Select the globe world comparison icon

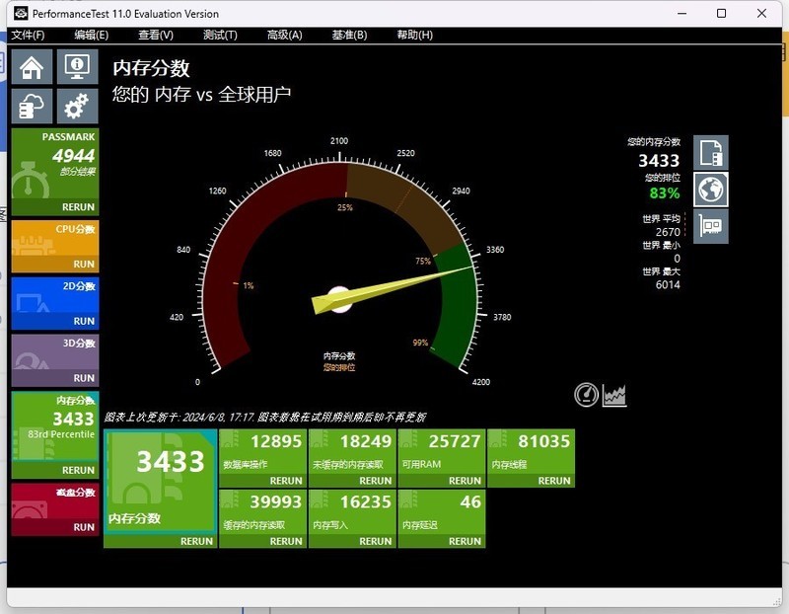tap(710, 189)
